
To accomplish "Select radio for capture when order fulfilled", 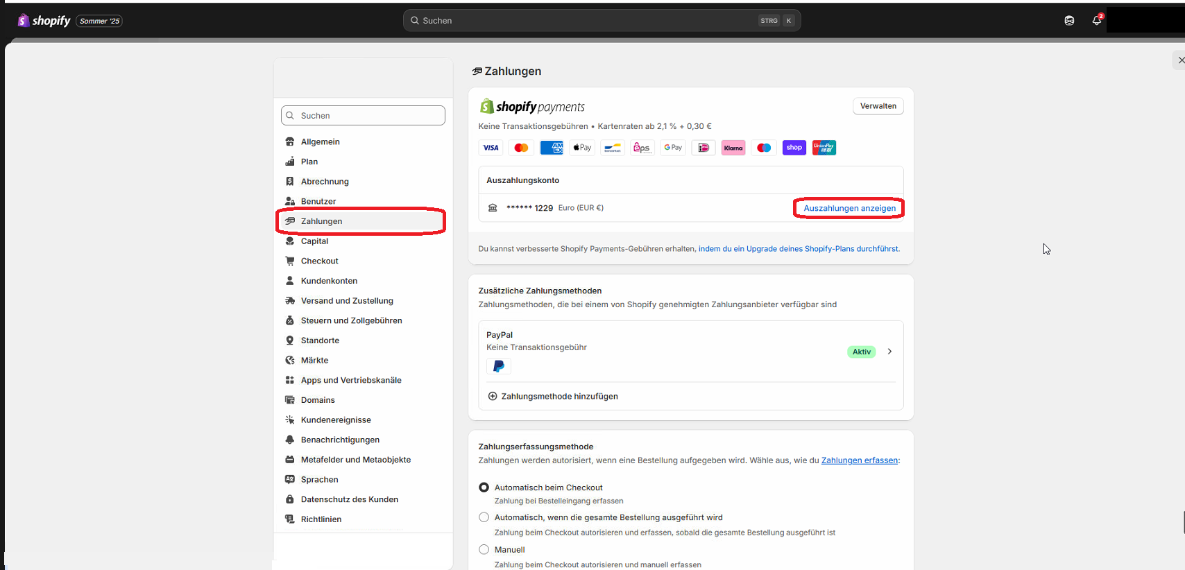I will tap(484, 517).
